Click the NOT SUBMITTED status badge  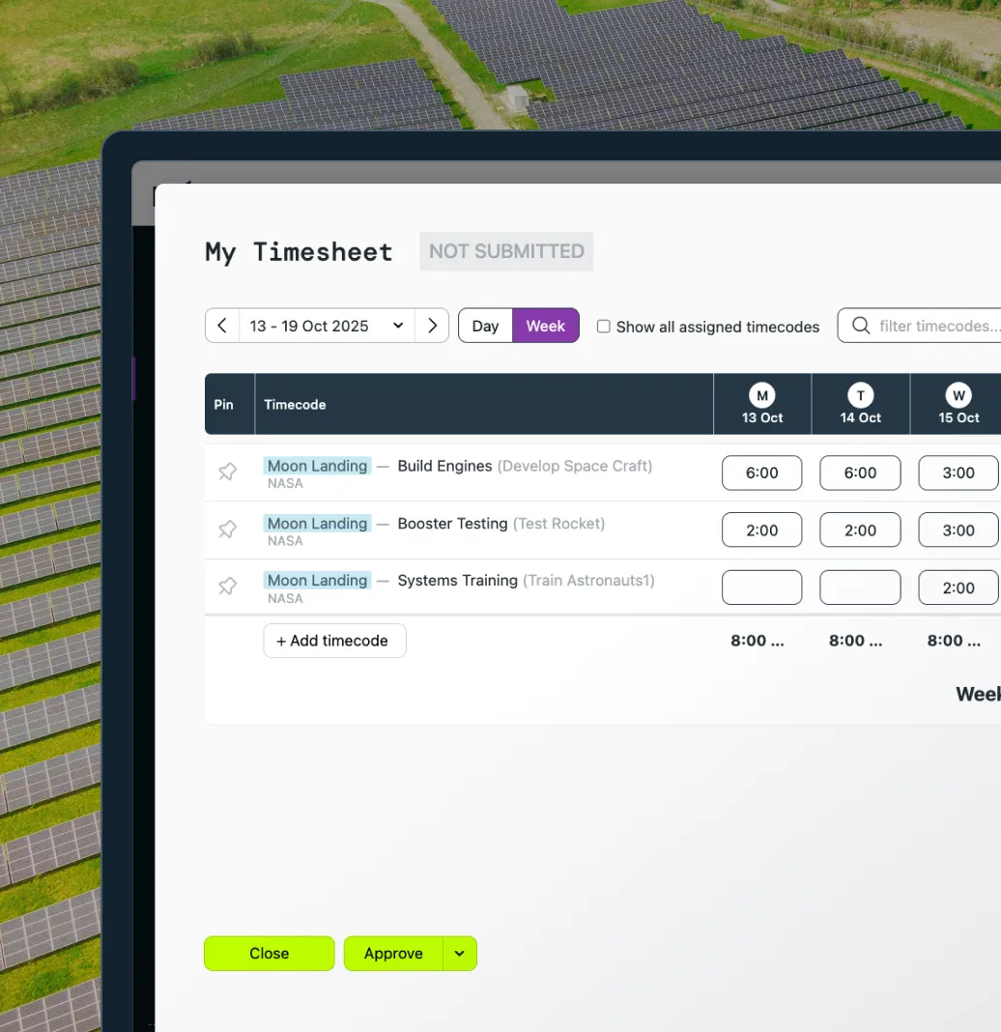point(506,251)
